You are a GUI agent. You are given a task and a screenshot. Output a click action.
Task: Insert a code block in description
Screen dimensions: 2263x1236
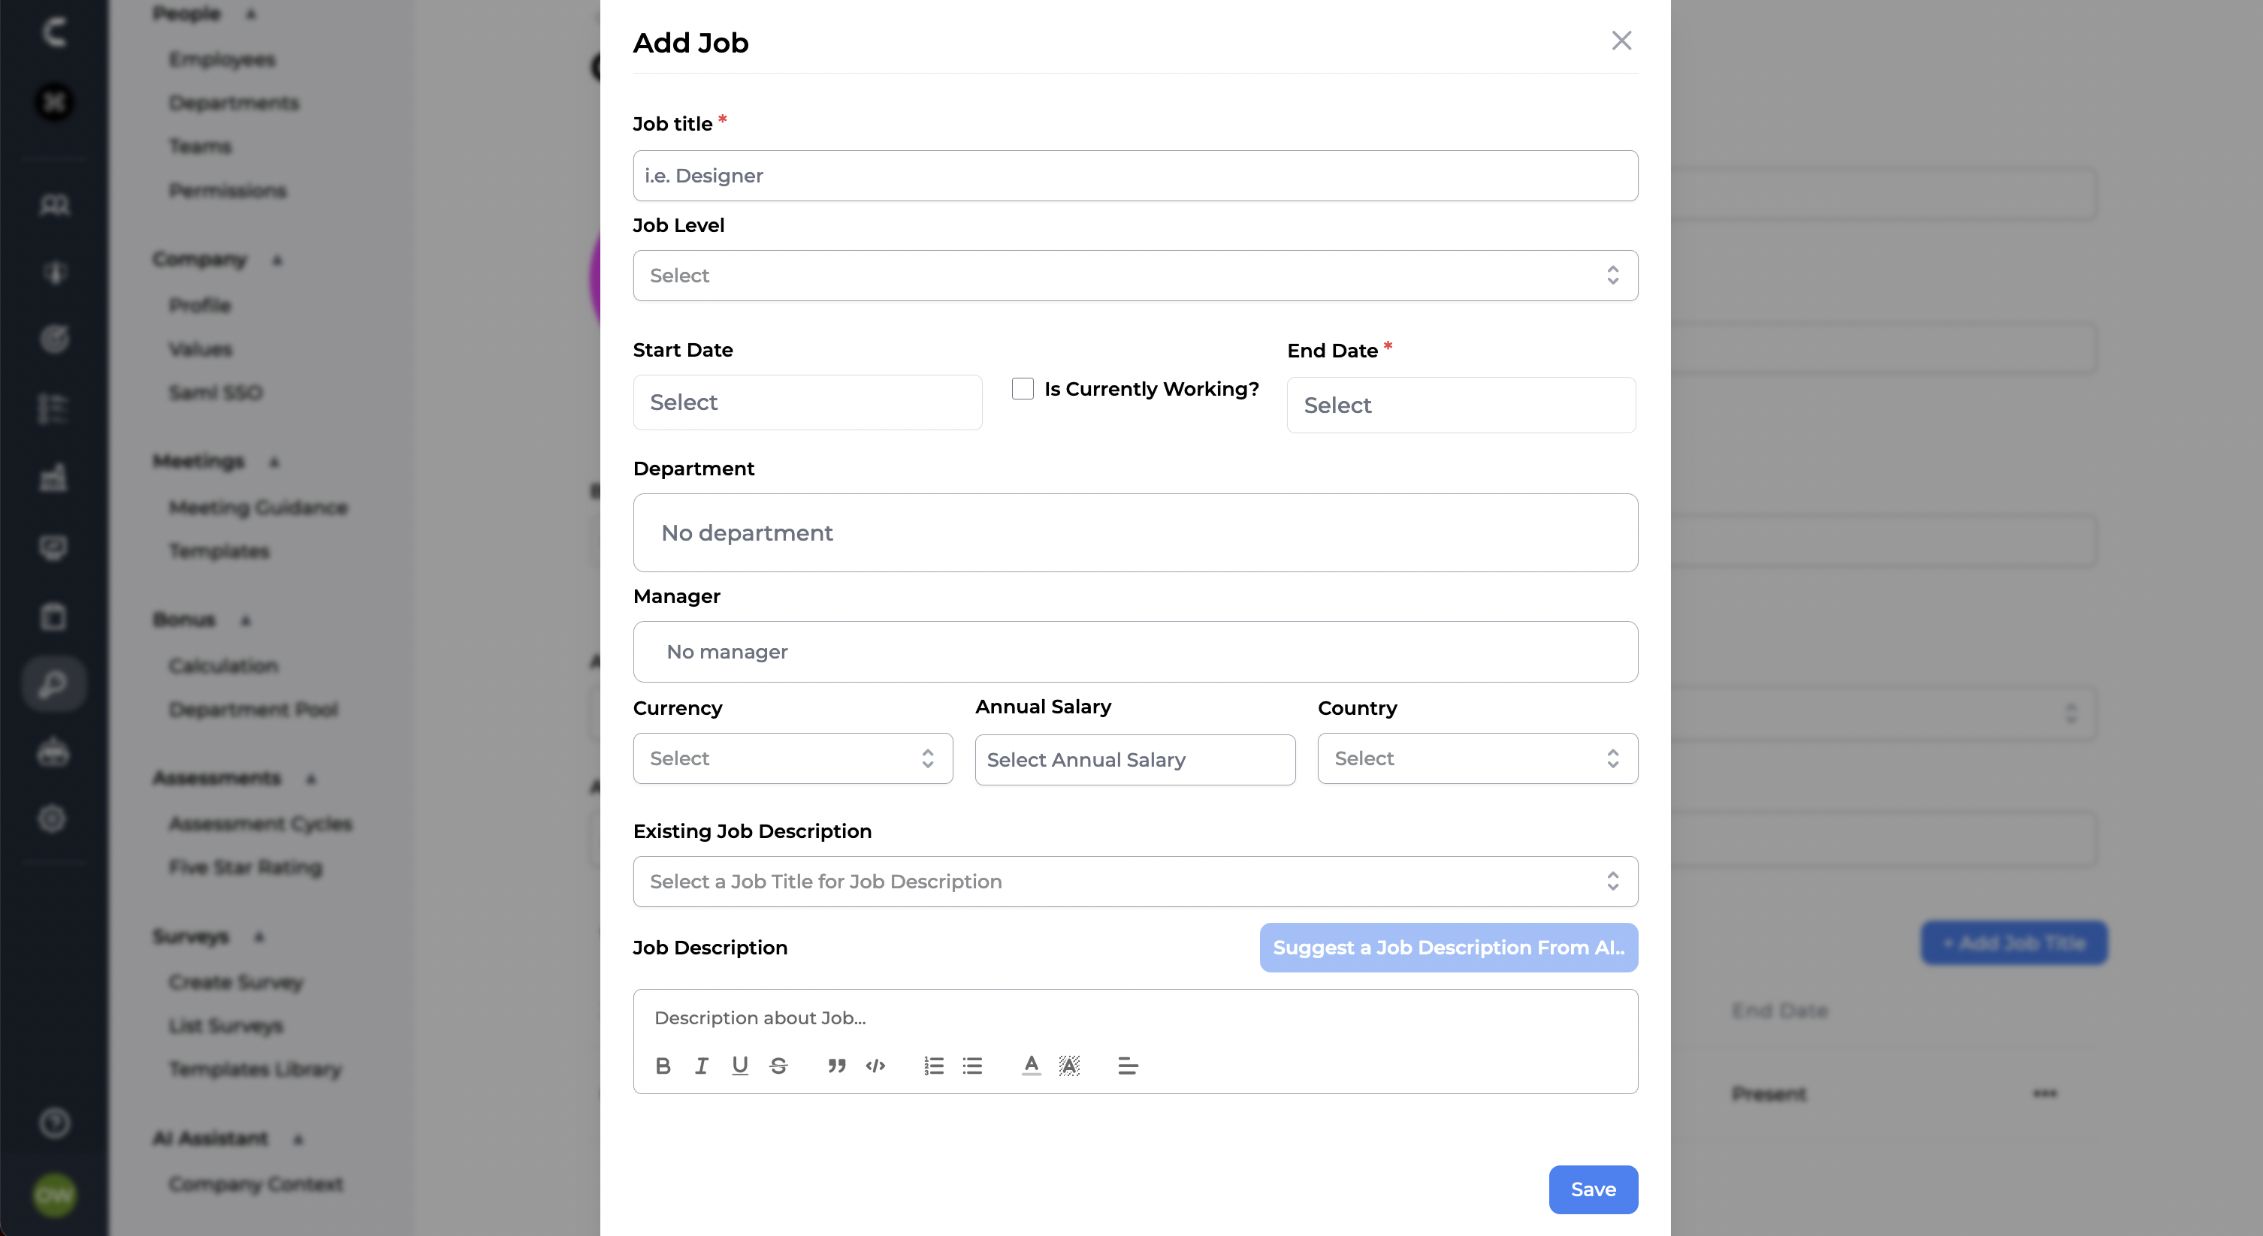(x=875, y=1066)
